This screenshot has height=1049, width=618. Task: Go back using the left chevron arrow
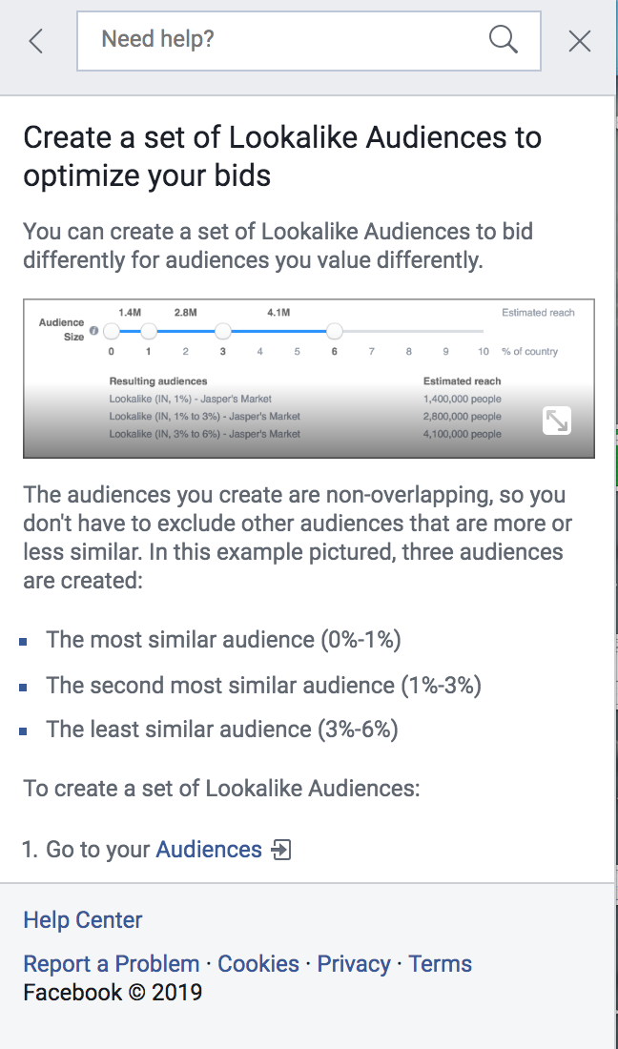(36, 41)
